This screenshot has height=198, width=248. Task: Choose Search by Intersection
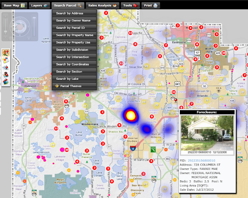tap(74, 57)
